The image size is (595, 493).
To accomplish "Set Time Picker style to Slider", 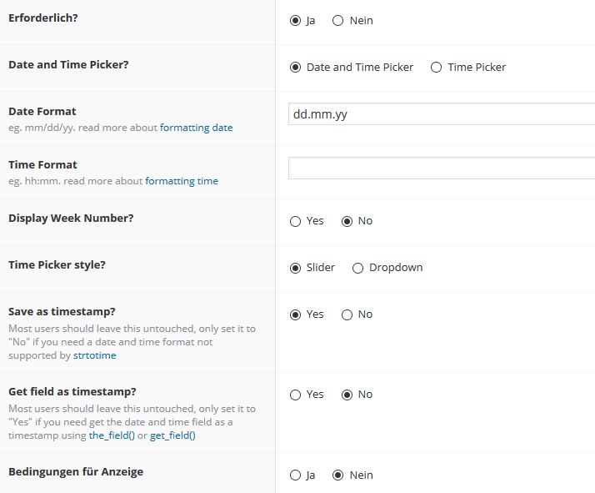I will click(x=295, y=268).
